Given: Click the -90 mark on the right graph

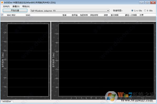Looking at the screenshot, I should (x=56, y=87).
